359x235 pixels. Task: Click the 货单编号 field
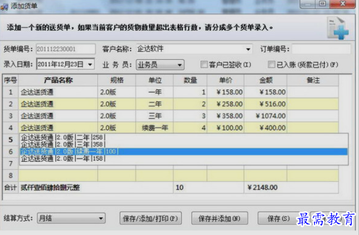point(65,49)
